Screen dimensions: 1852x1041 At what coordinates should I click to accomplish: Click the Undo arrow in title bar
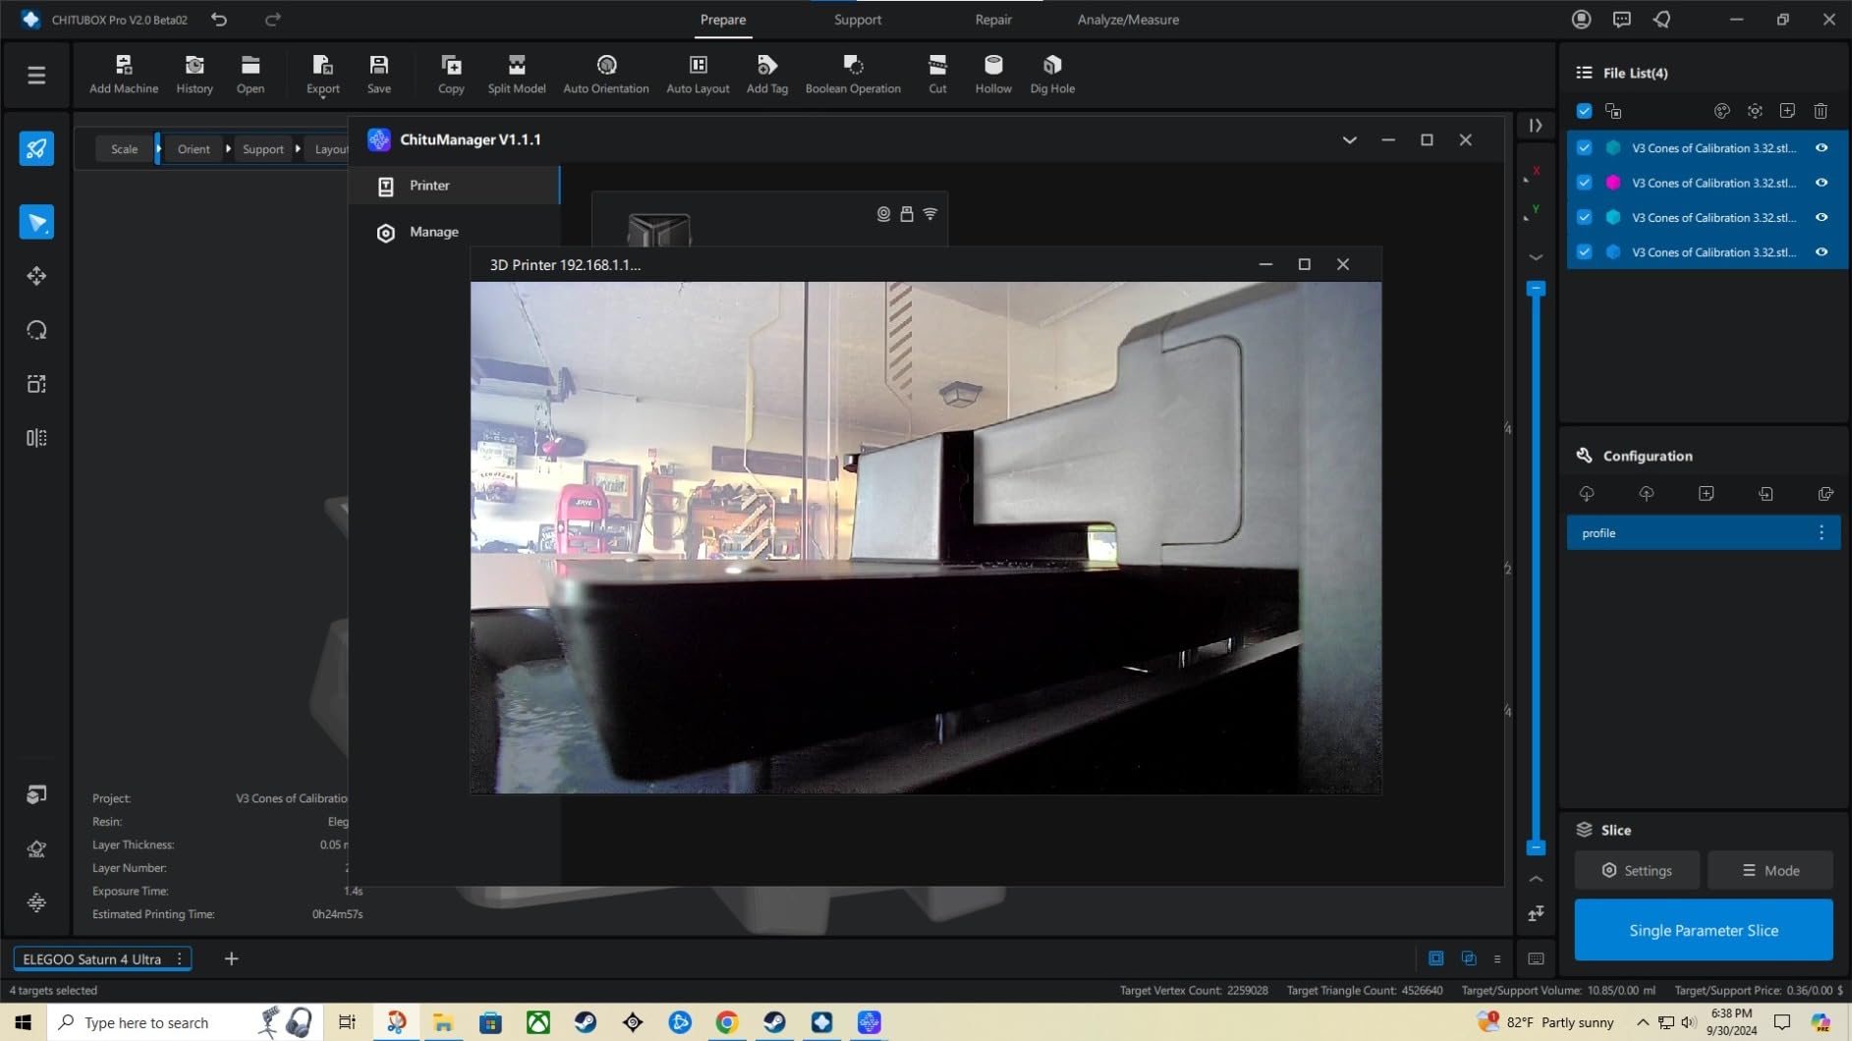[x=219, y=20]
